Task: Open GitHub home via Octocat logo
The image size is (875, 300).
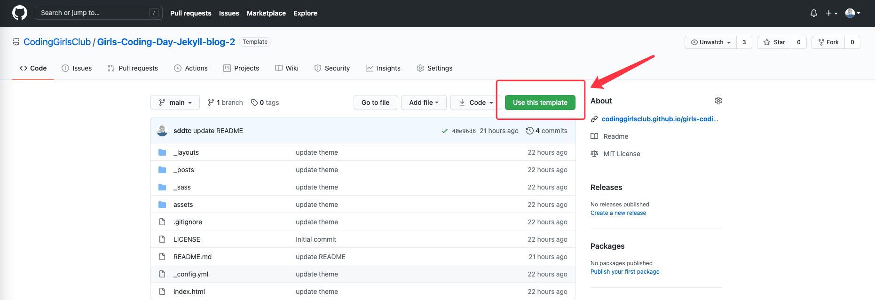Action: tap(20, 13)
